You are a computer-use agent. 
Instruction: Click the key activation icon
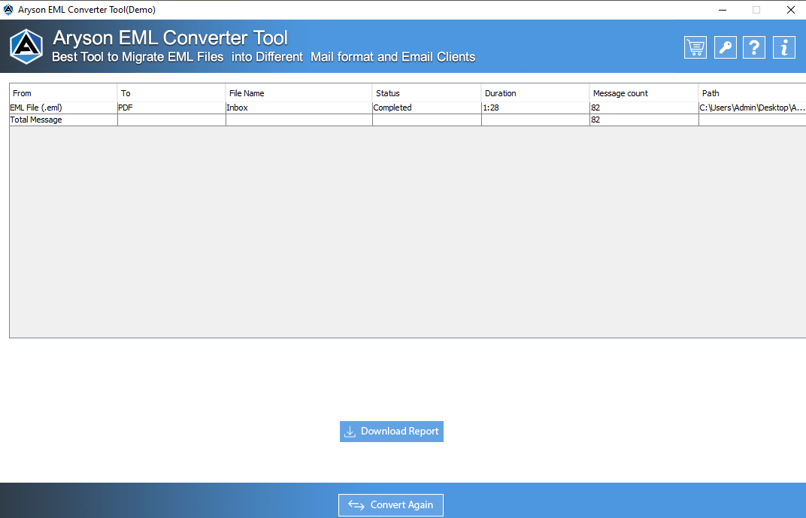click(x=726, y=47)
